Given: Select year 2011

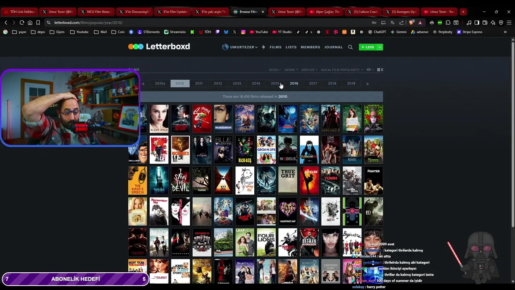Looking at the screenshot, I should click(x=199, y=83).
